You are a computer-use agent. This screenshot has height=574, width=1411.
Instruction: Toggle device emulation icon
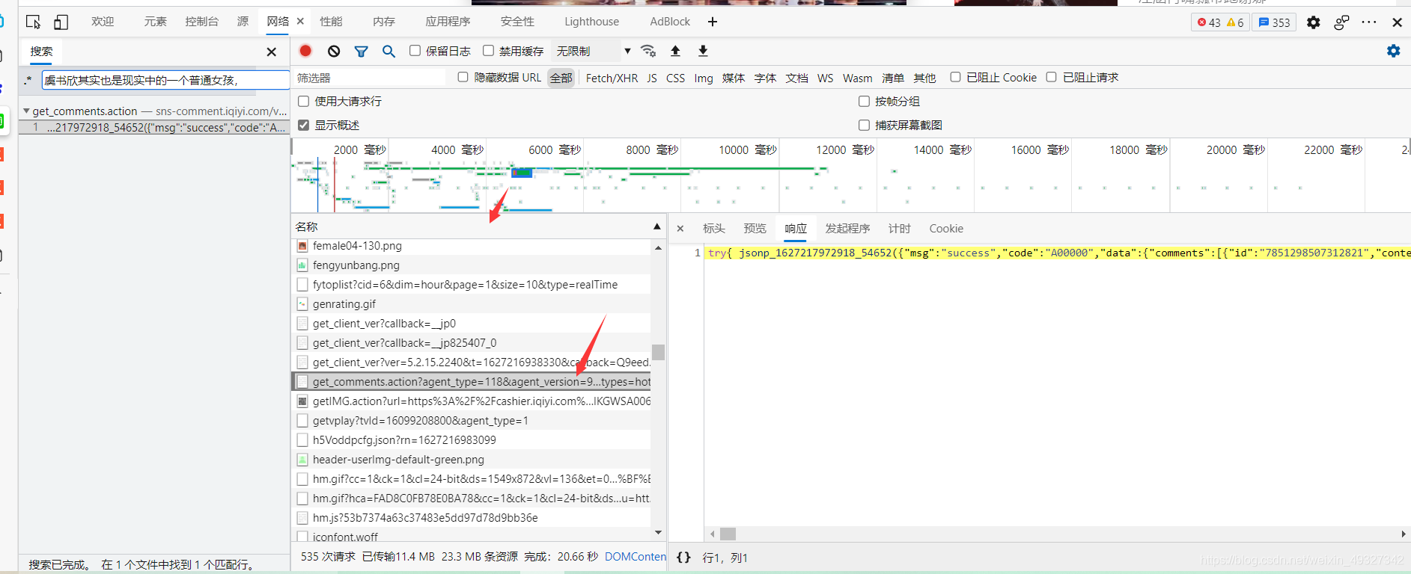tap(61, 22)
